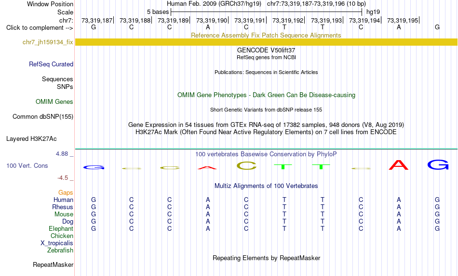This screenshot has width=458, height=276.
Task: Click the chr7: base position label
Action: coord(67,20)
